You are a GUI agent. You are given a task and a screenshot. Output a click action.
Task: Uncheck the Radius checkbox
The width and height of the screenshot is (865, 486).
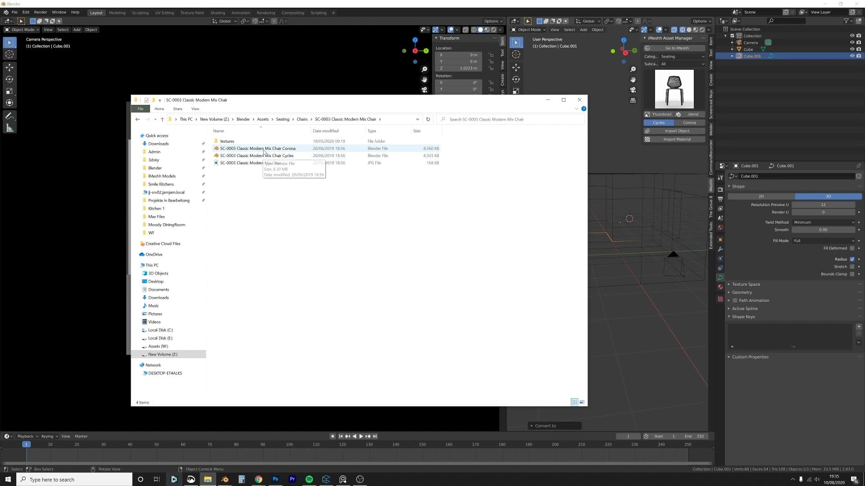852,259
